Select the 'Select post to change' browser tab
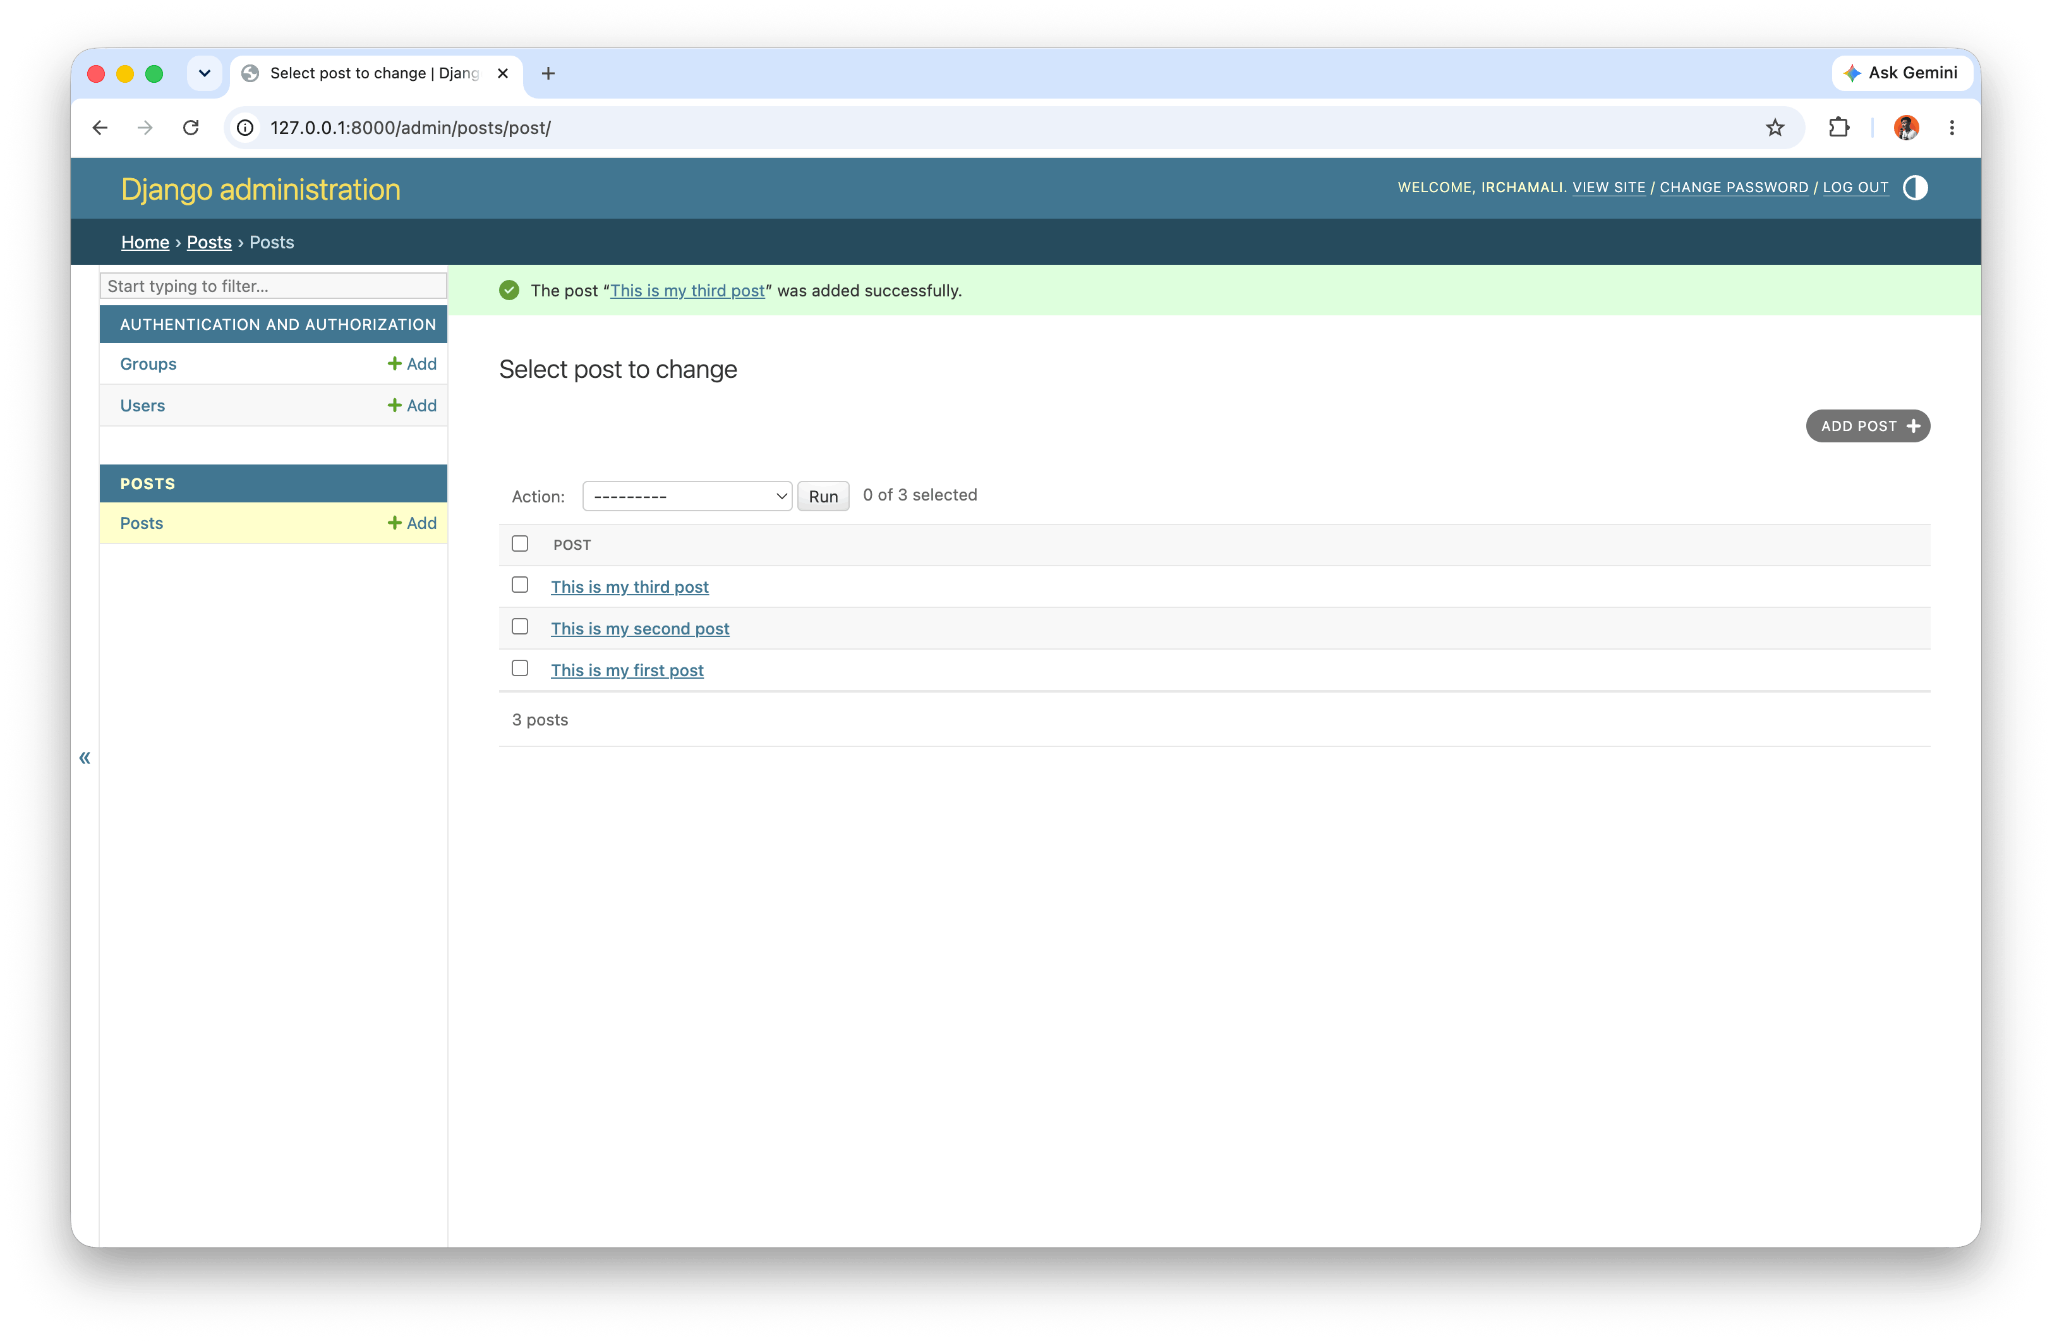Image resolution: width=2052 pixels, height=1341 pixels. click(377, 73)
